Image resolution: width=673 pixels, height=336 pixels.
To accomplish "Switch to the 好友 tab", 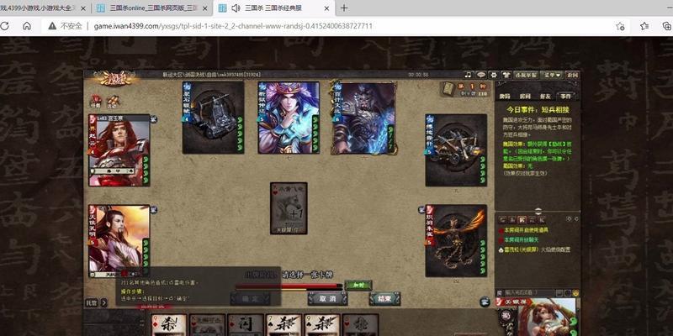I will pyautogui.click(x=545, y=97).
